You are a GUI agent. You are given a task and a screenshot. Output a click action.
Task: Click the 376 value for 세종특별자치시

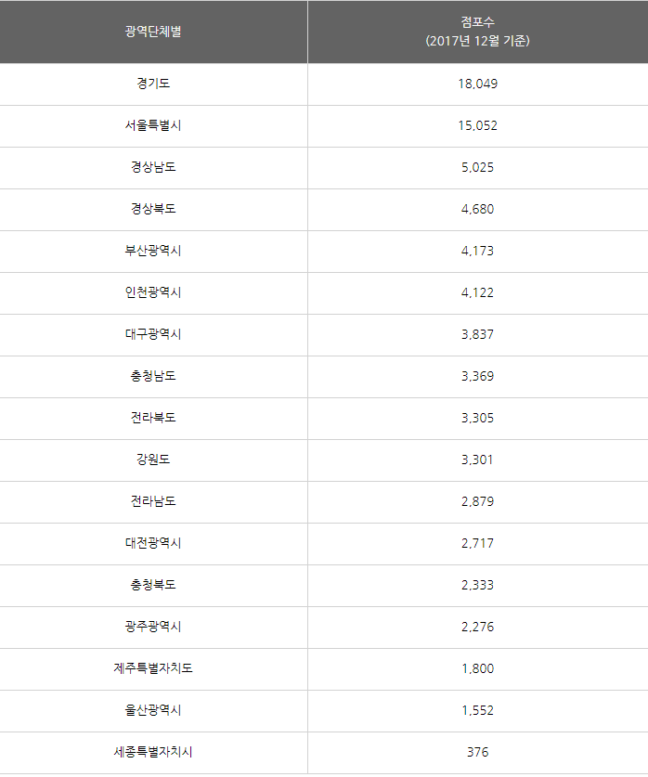click(477, 752)
